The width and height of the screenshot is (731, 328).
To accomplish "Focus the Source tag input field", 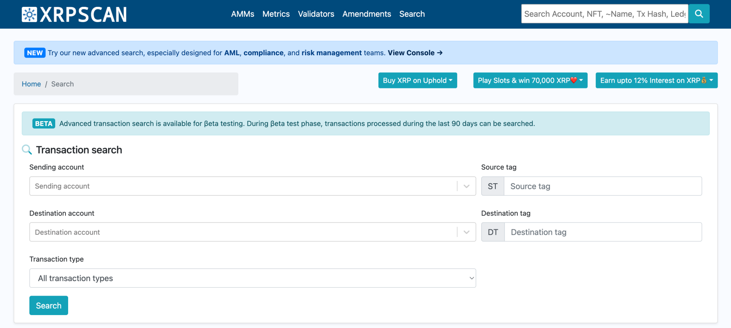I will 602,186.
